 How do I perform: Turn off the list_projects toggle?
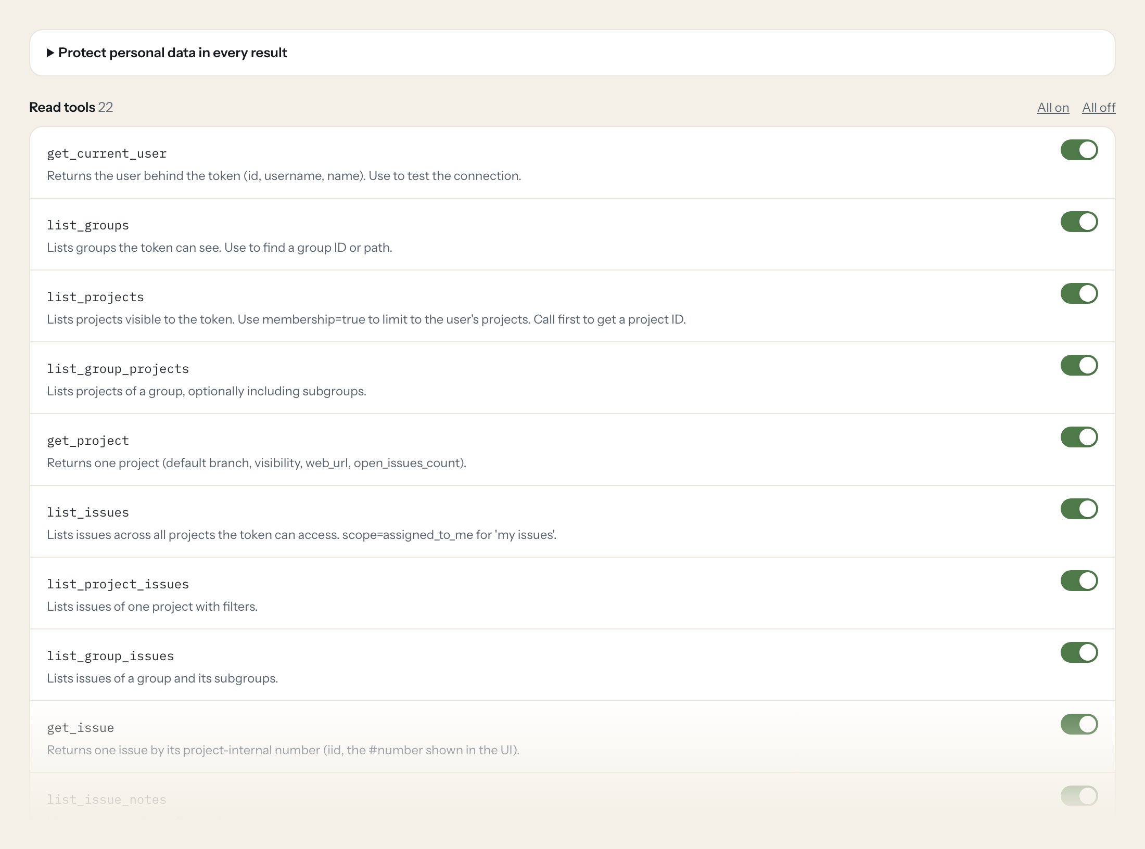(x=1079, y=293)
